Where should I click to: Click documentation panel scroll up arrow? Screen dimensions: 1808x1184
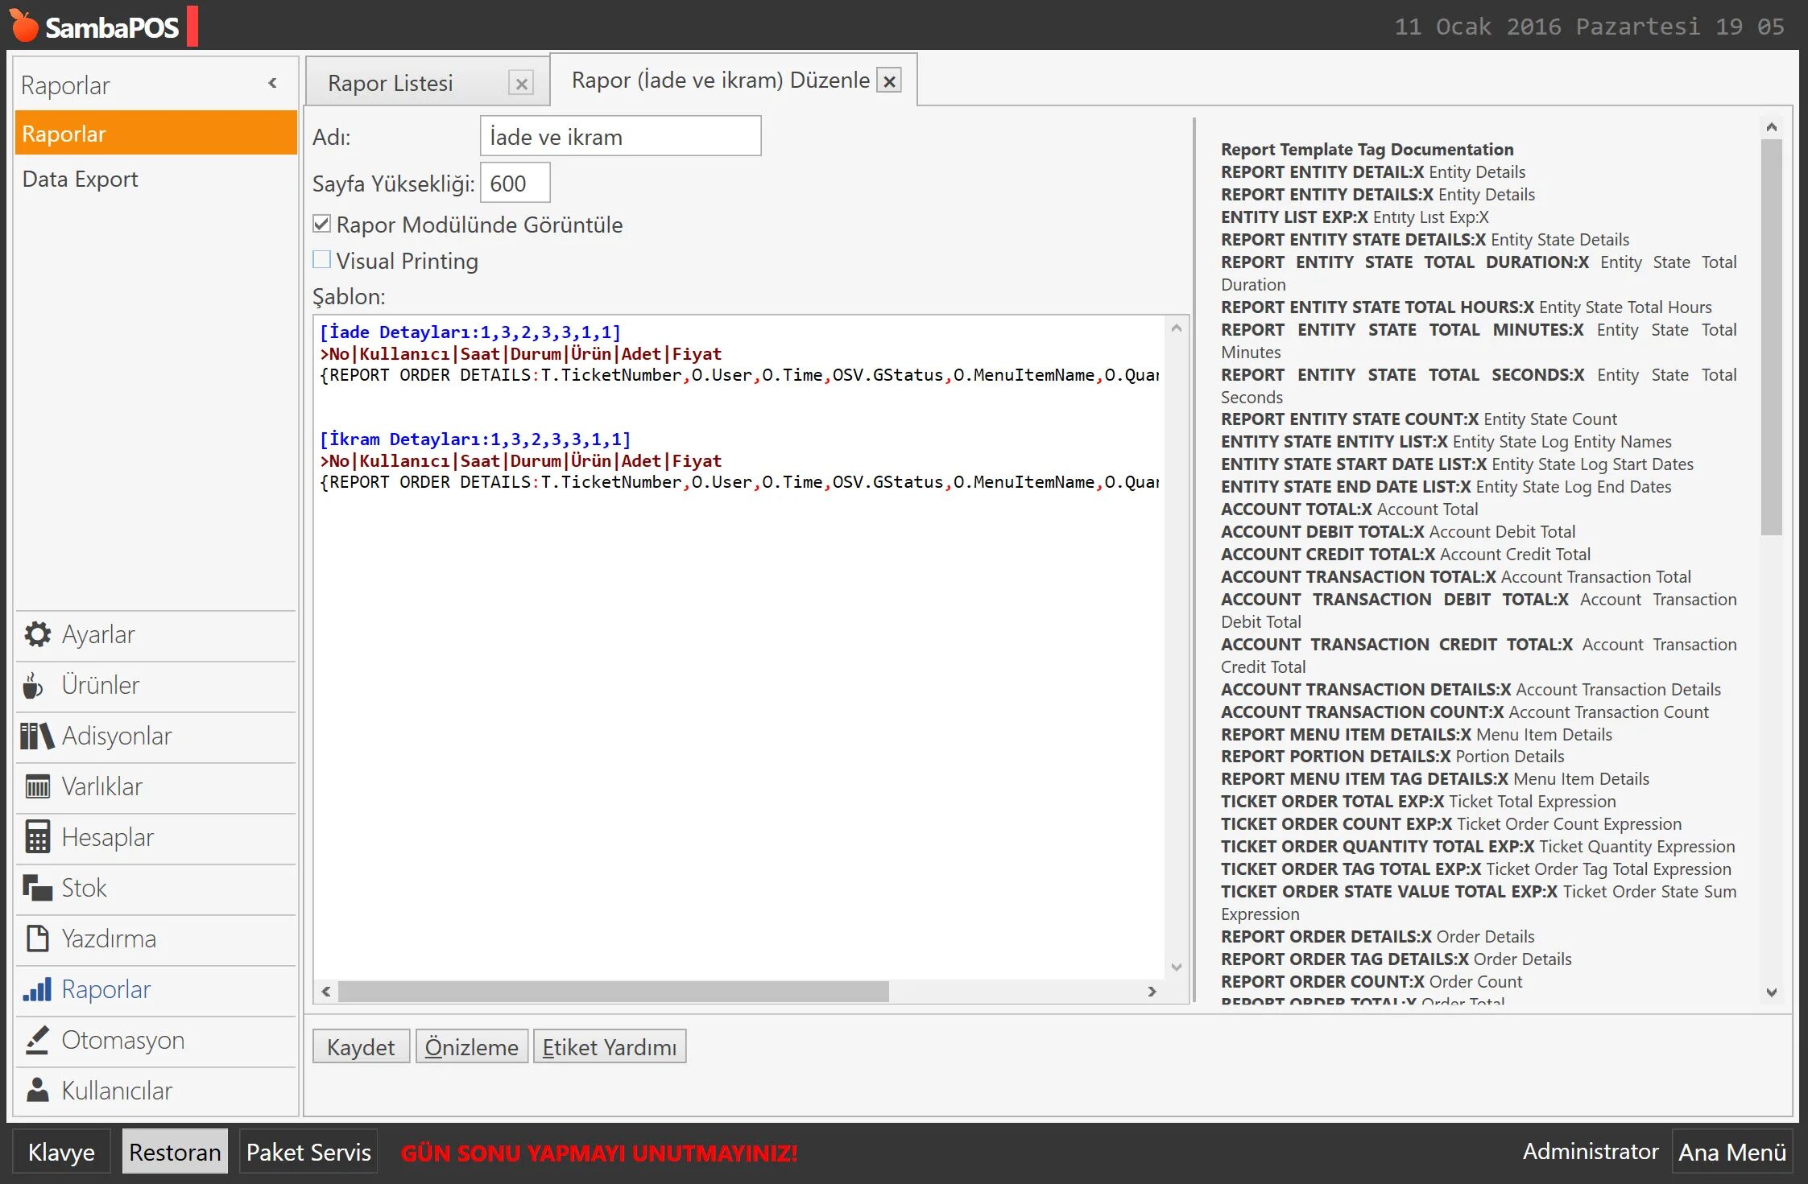1771,127
